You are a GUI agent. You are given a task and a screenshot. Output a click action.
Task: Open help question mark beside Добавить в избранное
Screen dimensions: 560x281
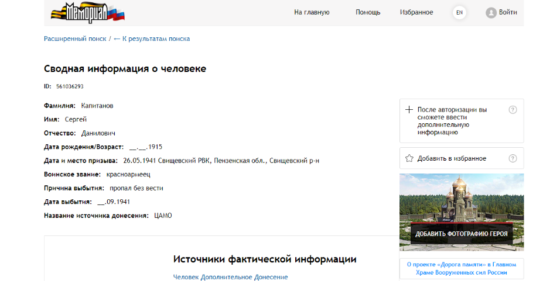(513, 158)
